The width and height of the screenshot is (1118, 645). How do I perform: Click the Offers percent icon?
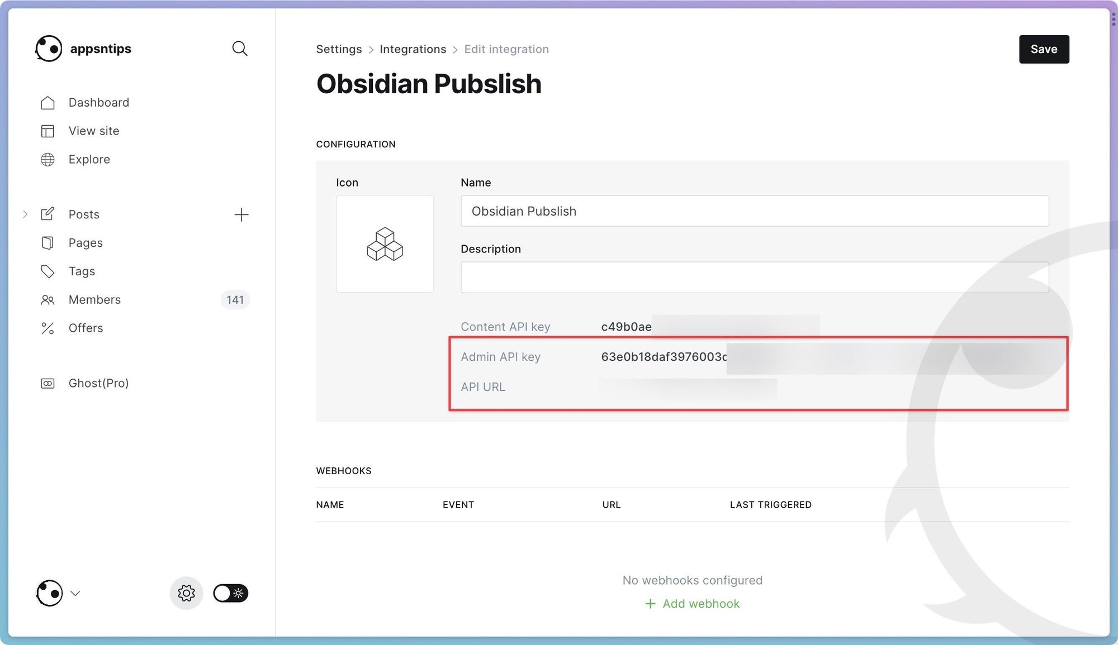tap(48, 328)
